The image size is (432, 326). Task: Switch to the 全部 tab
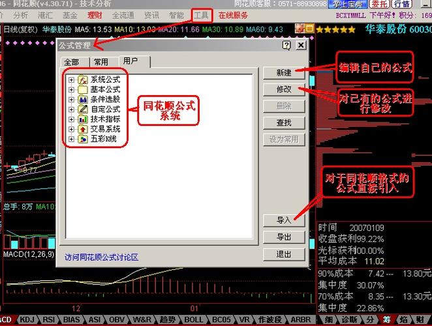[x=75, y=62]
